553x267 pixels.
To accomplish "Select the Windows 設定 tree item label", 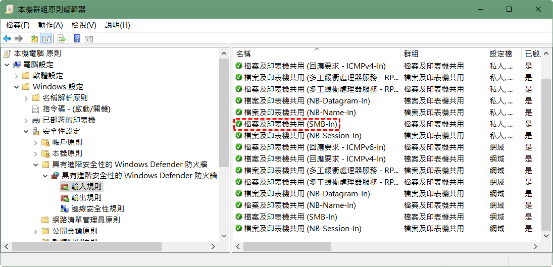I will pyautogui.click(x=58, y=87).
